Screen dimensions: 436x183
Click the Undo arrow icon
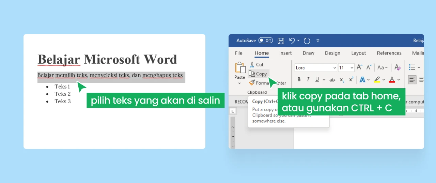tap(292, 41)
